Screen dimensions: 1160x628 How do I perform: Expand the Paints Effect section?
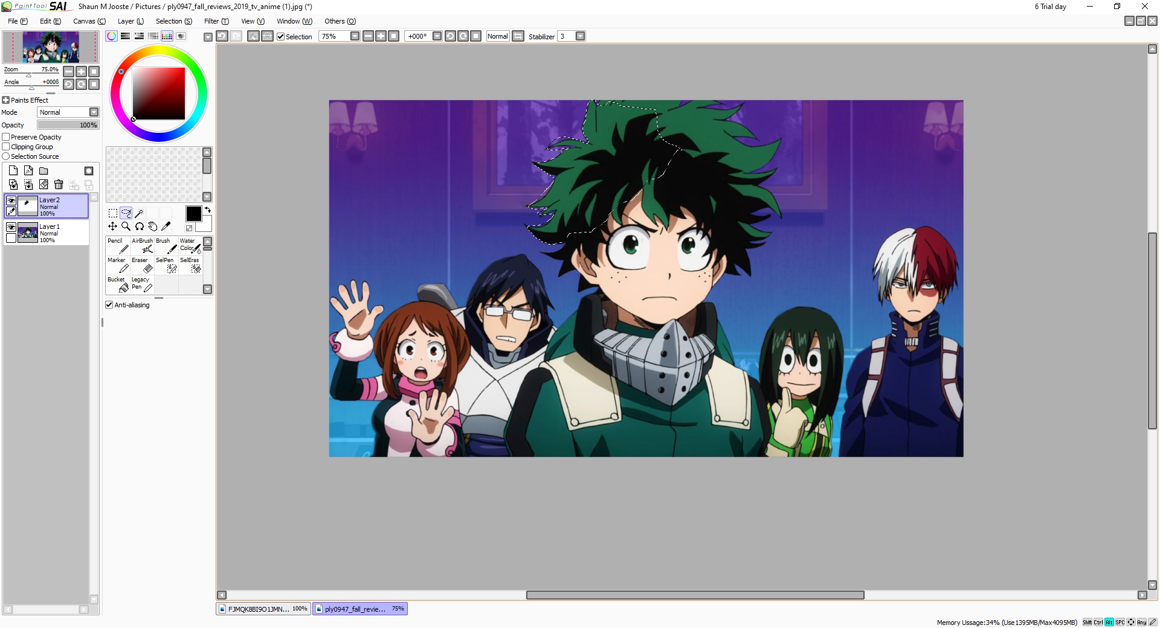pyautogui.click(x=6, y=100)
